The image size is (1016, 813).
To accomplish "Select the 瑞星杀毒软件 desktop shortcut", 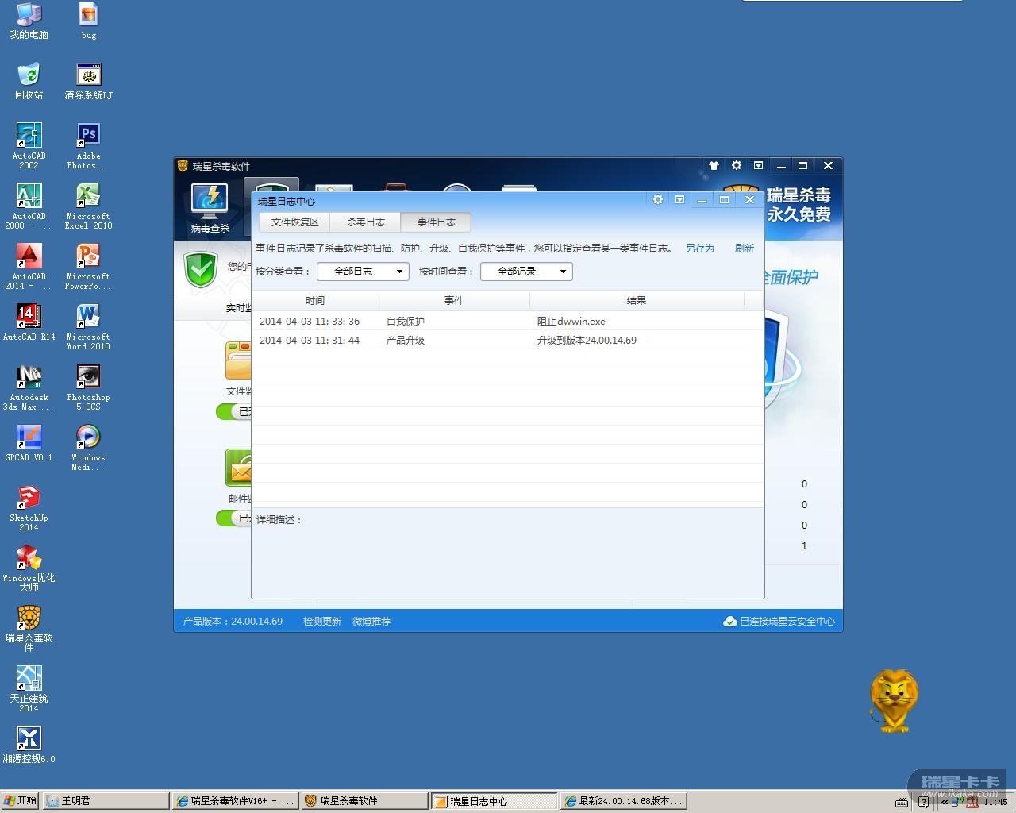I will pyautogui.click(x=29, y=629).
